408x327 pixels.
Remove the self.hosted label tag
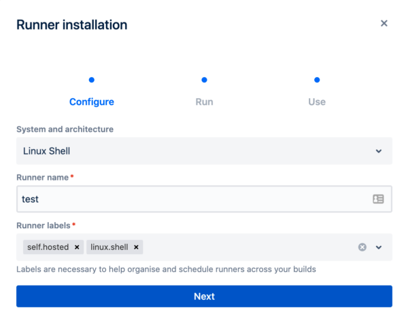(x=77, y=247)
